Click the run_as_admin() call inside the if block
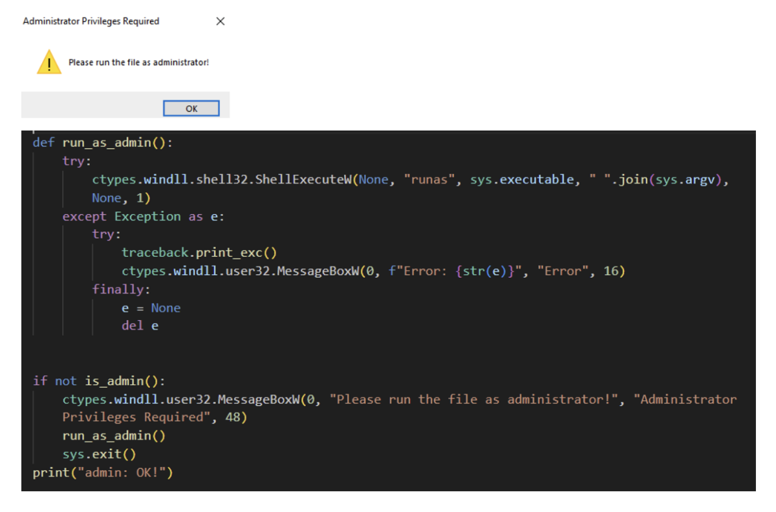776x512 pixels. 113,435
